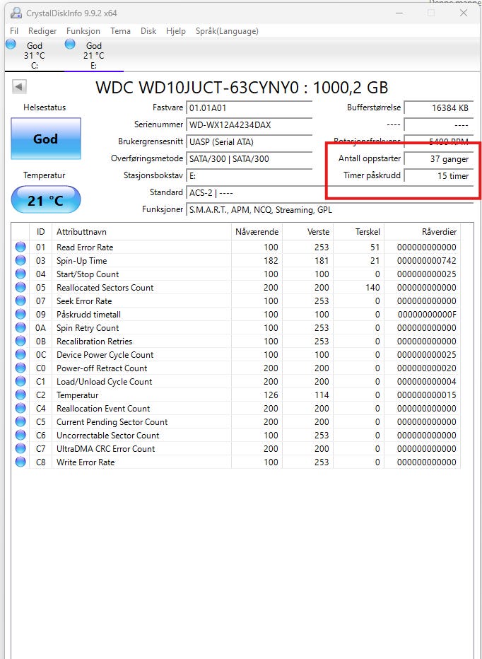Viewport: 482px width, 659px height.
Task: Click the Serienummer field
Action: pos(249,125)
